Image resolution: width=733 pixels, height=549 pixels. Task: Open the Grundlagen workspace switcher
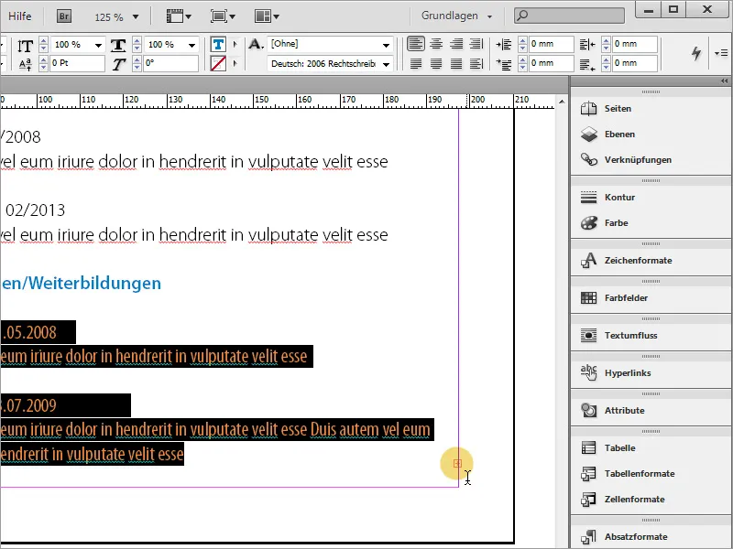point(456,16)
